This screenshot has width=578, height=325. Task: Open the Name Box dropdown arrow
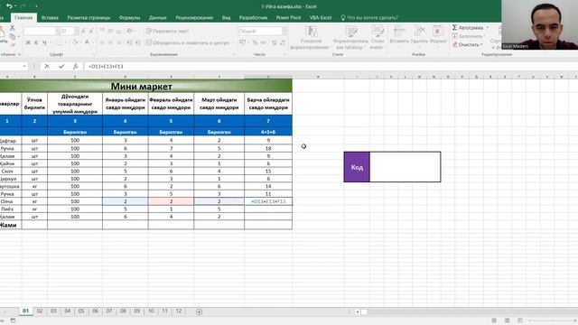[24, 66]
